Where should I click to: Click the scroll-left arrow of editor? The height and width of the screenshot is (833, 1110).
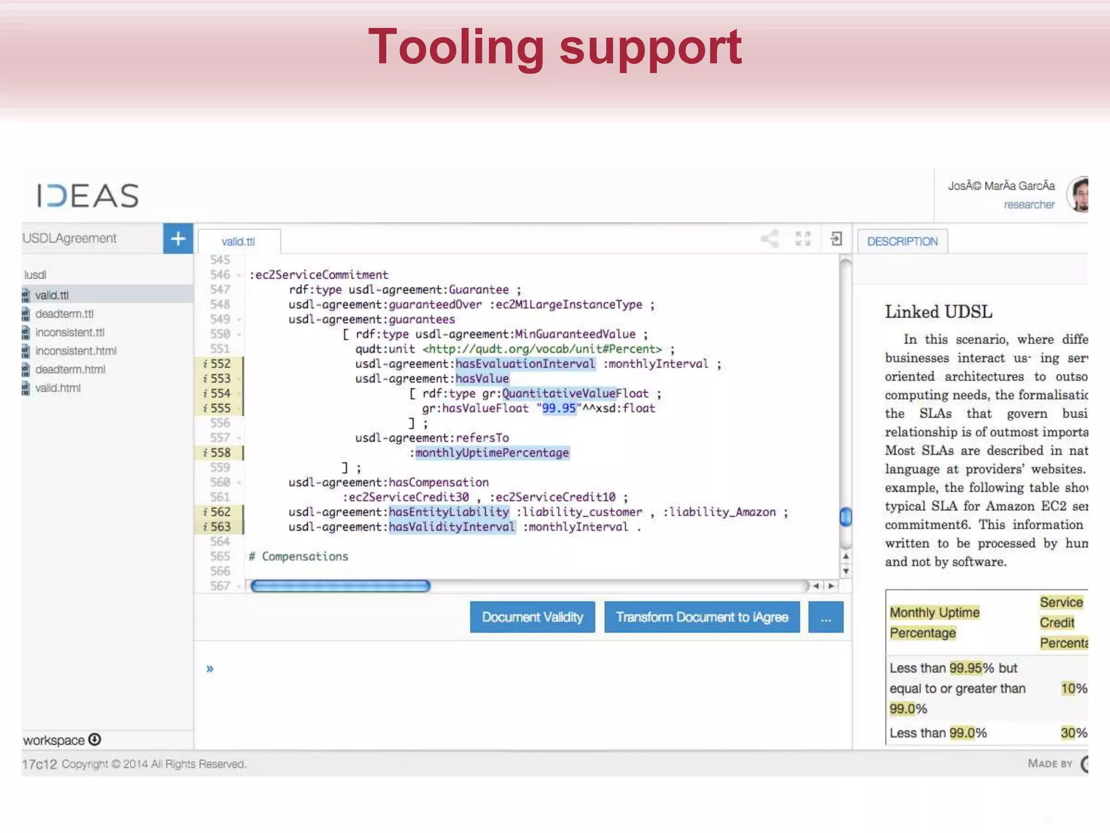pyautogui.click(x=816, y=586)
